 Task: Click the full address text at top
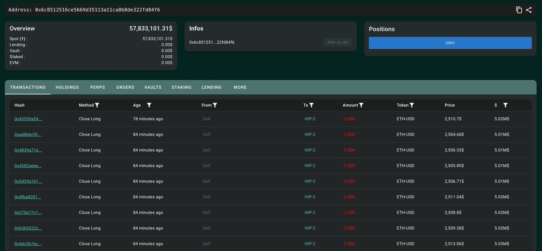coord(97,9)
